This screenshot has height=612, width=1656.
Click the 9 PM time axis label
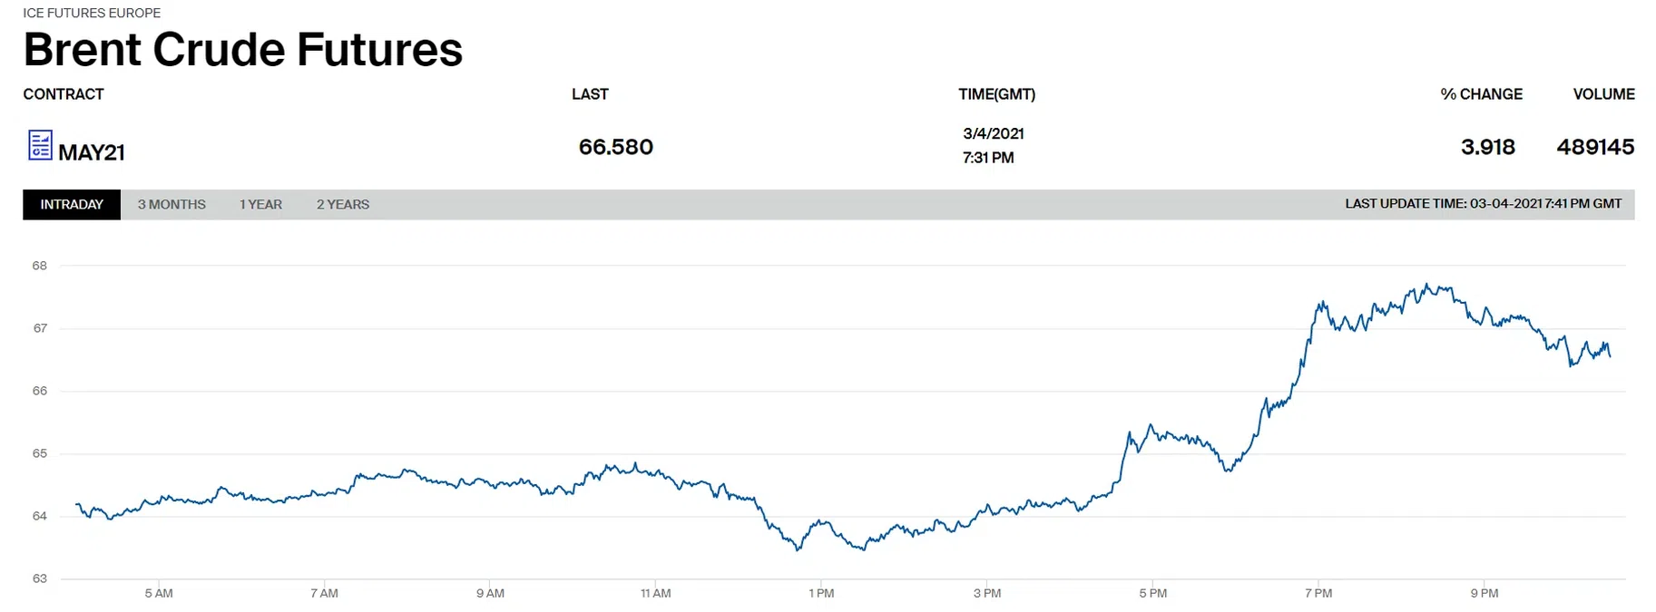point(1485,594)
